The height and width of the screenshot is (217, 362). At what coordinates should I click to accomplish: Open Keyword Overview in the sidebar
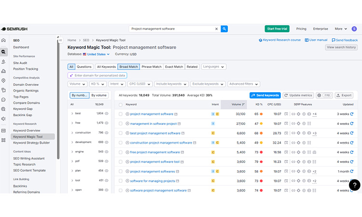27,131
